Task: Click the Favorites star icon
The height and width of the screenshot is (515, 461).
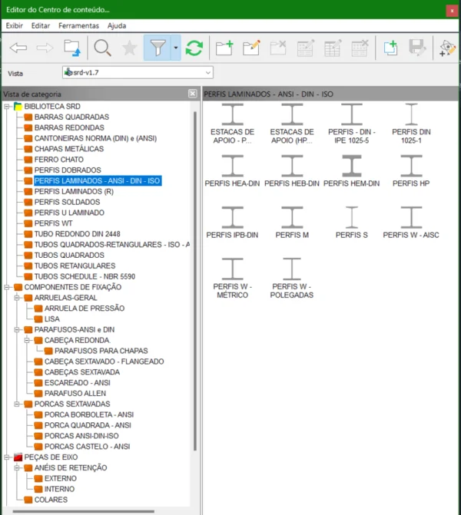Action: (x=129, y=48)
